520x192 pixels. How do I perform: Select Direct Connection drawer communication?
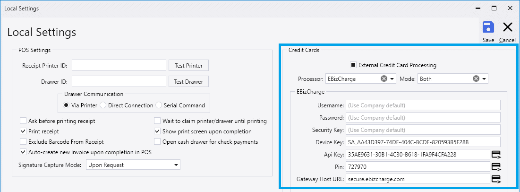point(103,105)
